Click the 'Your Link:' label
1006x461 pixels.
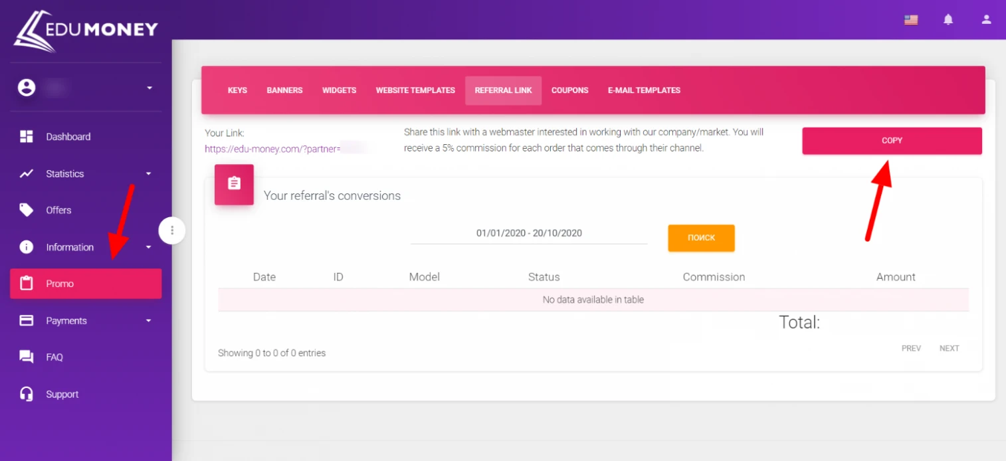(x=225, y=133)
